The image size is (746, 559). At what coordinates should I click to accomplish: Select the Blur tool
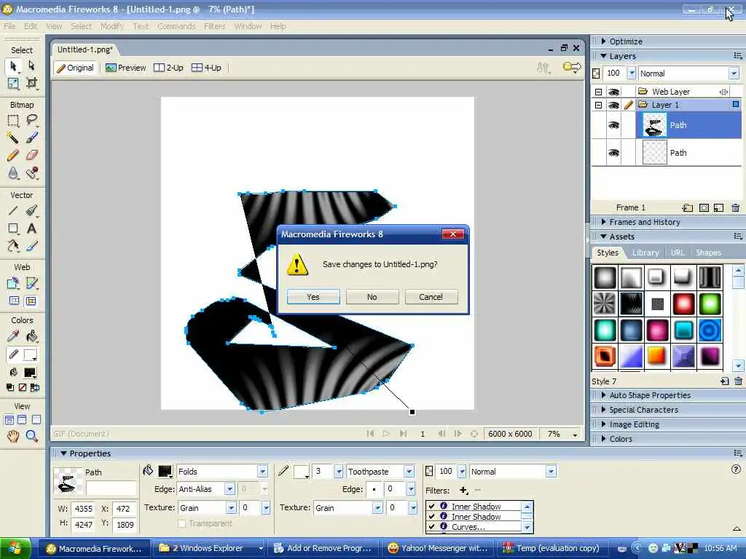(13, 173)
